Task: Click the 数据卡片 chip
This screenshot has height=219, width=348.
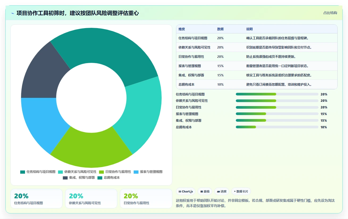Action: pyautogui.click(x=241, y=191)
